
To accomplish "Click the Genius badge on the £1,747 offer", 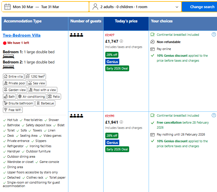I will pyautogui.click(x=112, y=62).
